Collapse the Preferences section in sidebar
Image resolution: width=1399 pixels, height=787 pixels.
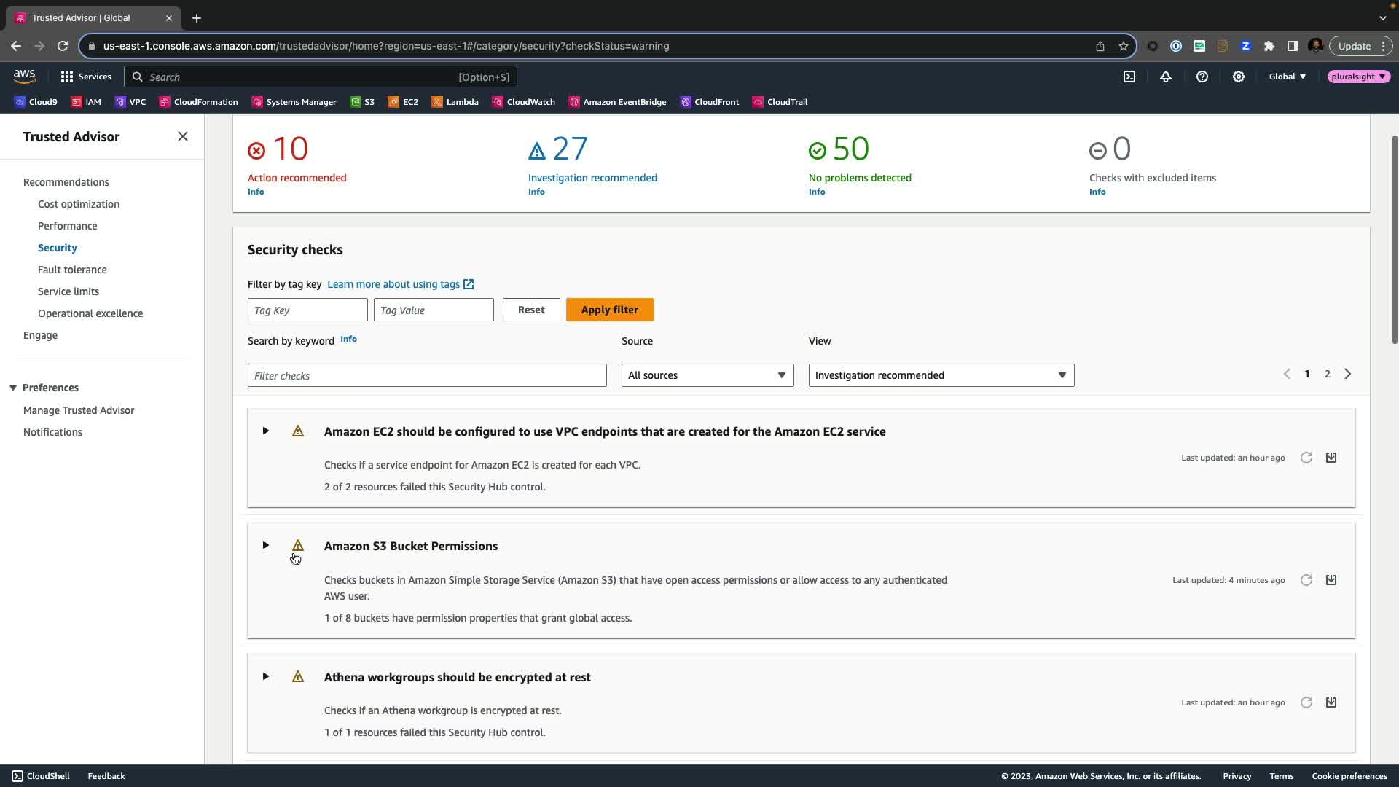click(x=13, y=388)
